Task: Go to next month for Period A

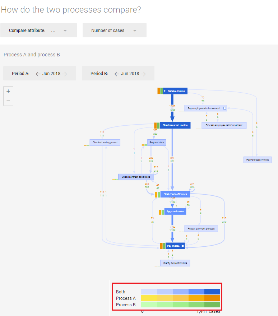Action: point(65,74)
